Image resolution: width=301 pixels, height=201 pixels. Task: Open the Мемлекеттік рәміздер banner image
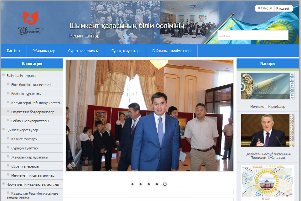tap(268, 86)
